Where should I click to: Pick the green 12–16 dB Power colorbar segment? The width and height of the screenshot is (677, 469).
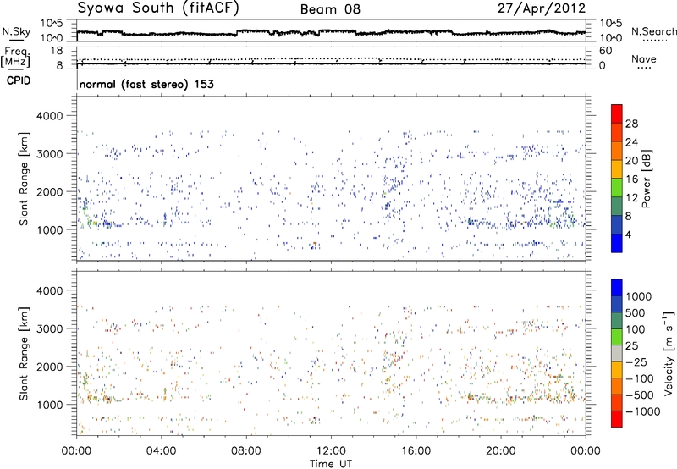[x=617, y=188]
